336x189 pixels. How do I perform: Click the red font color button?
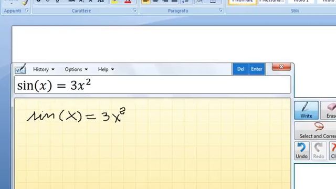point(128,2)
